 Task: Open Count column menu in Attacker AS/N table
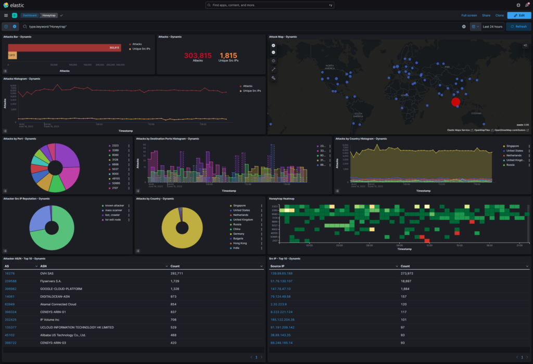coord(261,267)
